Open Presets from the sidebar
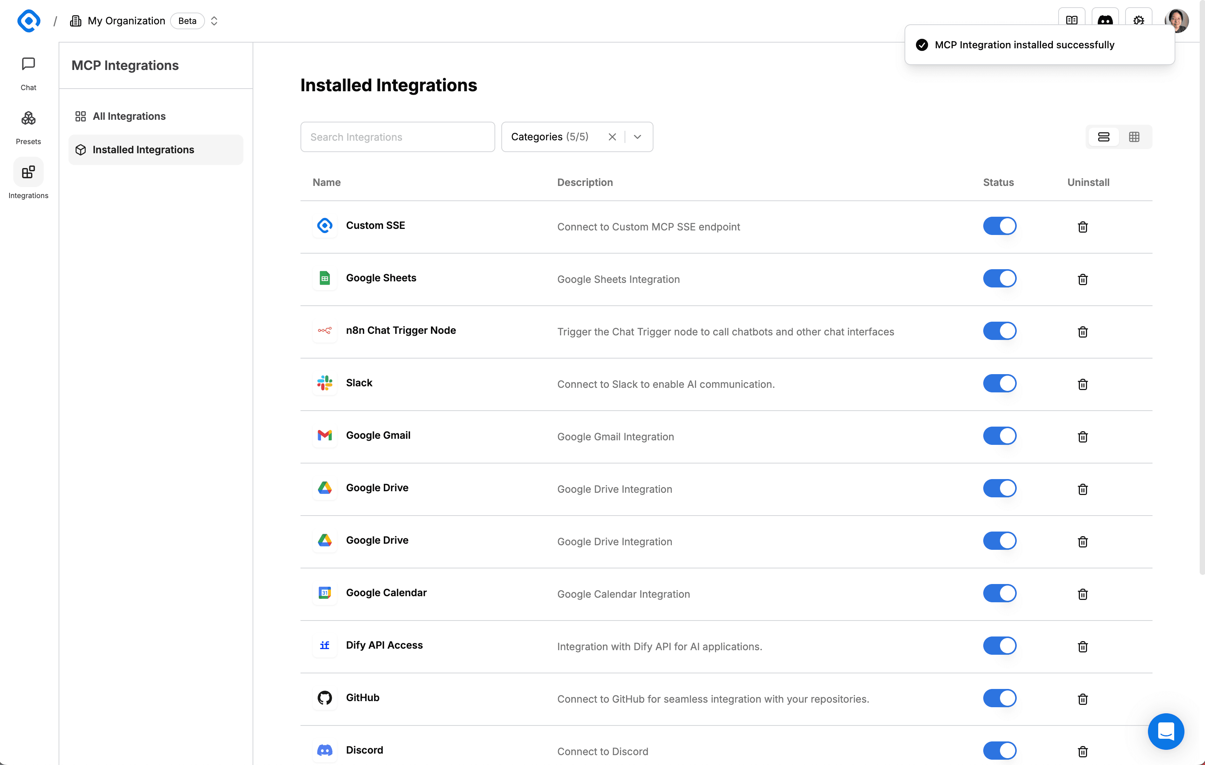 [28, 127]
